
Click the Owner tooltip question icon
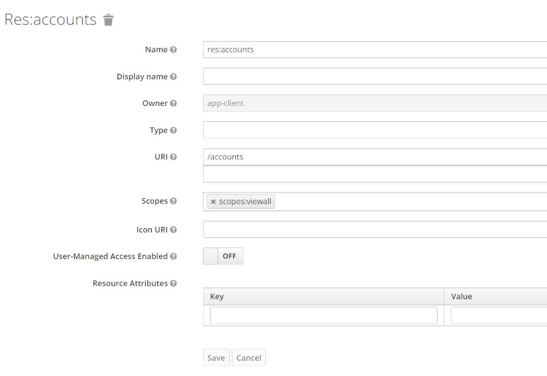point(174,103)
